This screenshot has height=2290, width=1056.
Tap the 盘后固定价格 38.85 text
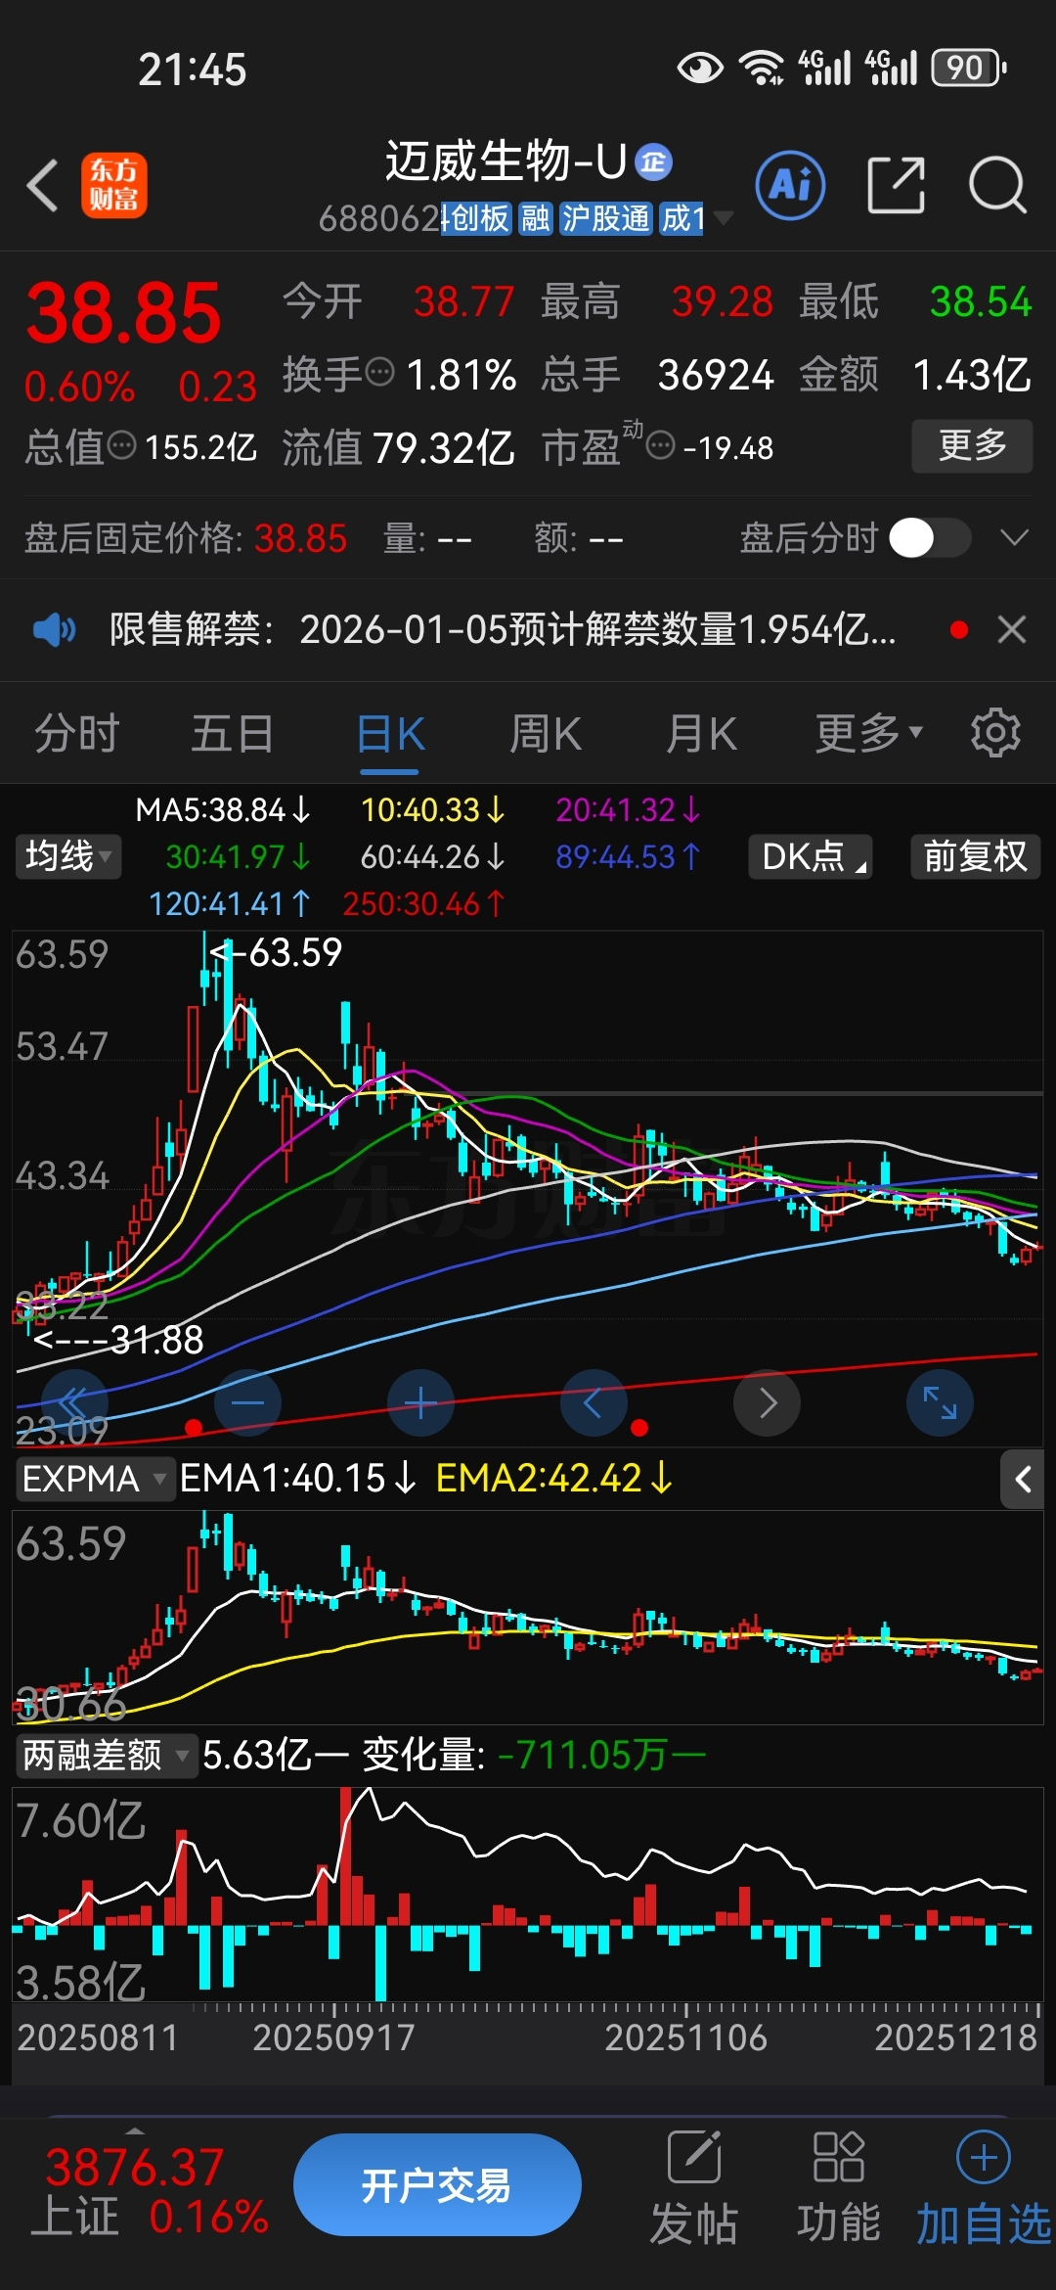[186, 538]
